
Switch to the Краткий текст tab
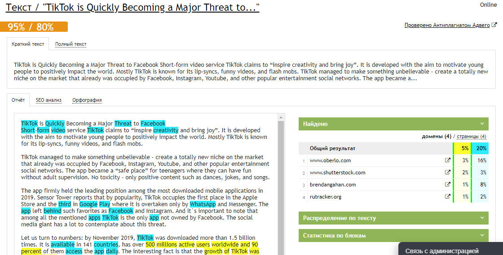pyautogui.click(x=28, y=44)
